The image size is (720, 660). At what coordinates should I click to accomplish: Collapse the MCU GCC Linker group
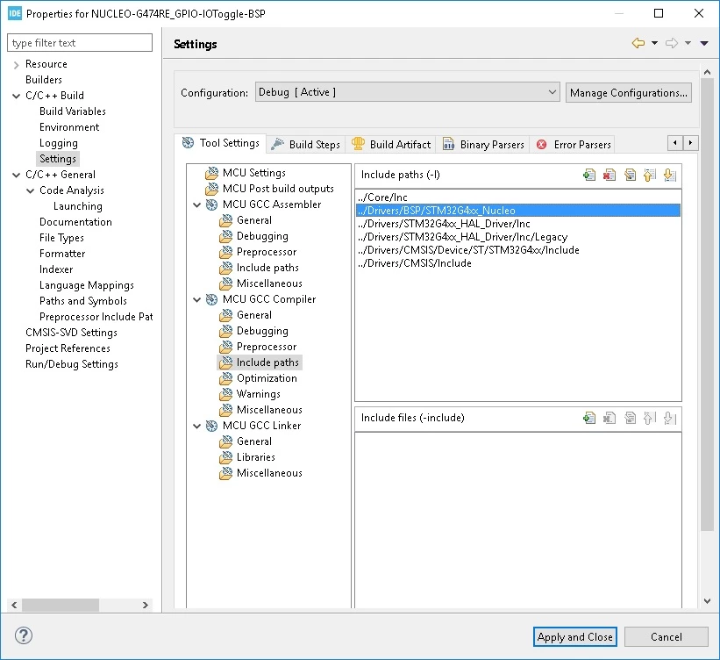click(197, 426)
